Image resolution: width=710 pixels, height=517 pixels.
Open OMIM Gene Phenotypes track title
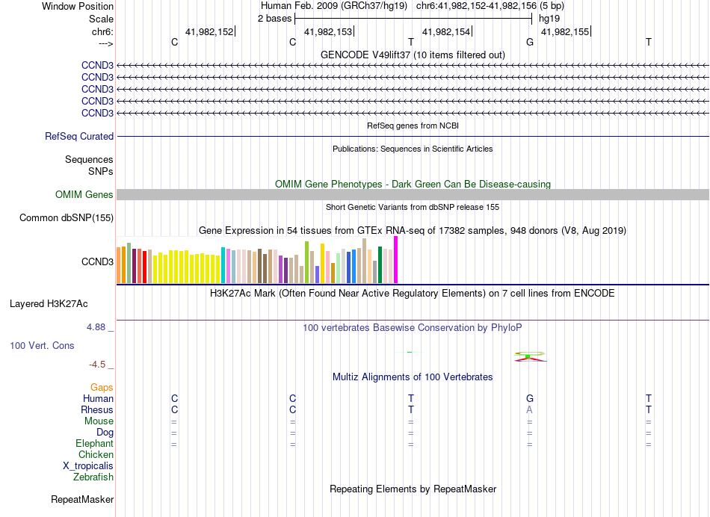coord(413,185)
